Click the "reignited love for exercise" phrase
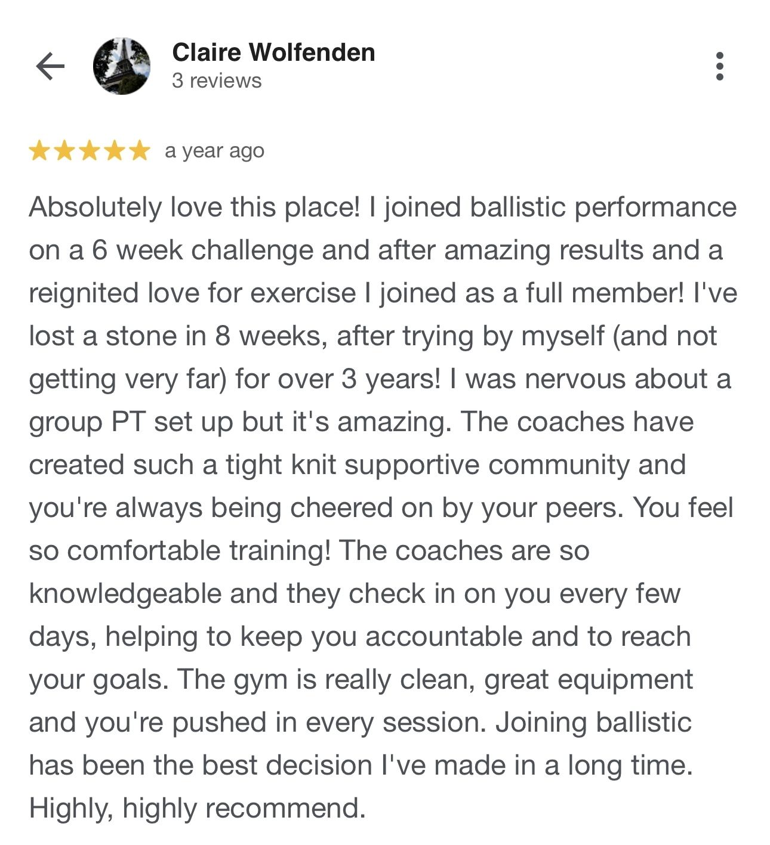Viewport: 770px width, 845px height. coord(192,293)
